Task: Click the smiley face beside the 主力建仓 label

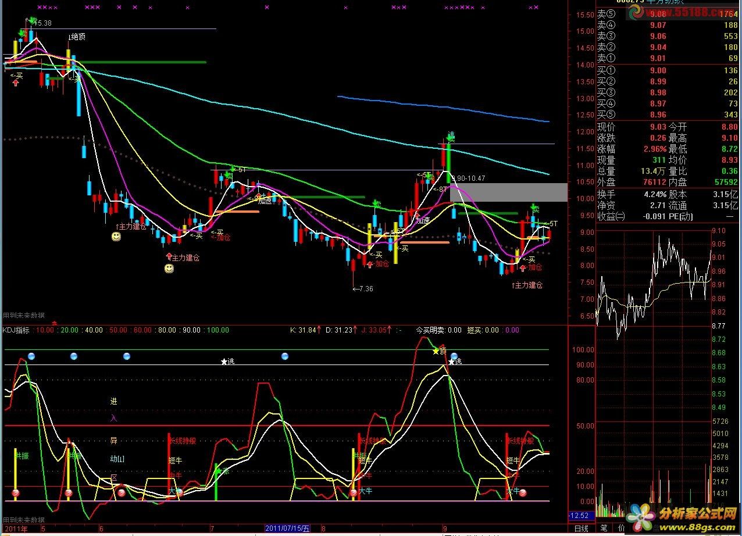Action: point(116,237)
